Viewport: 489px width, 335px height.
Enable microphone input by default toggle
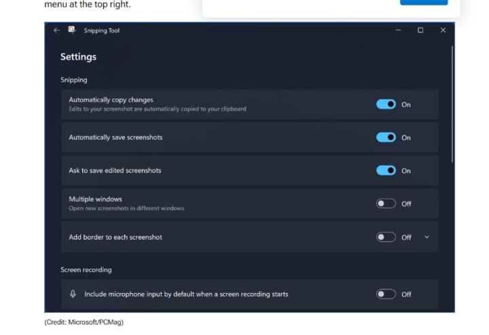coord(386,294)
